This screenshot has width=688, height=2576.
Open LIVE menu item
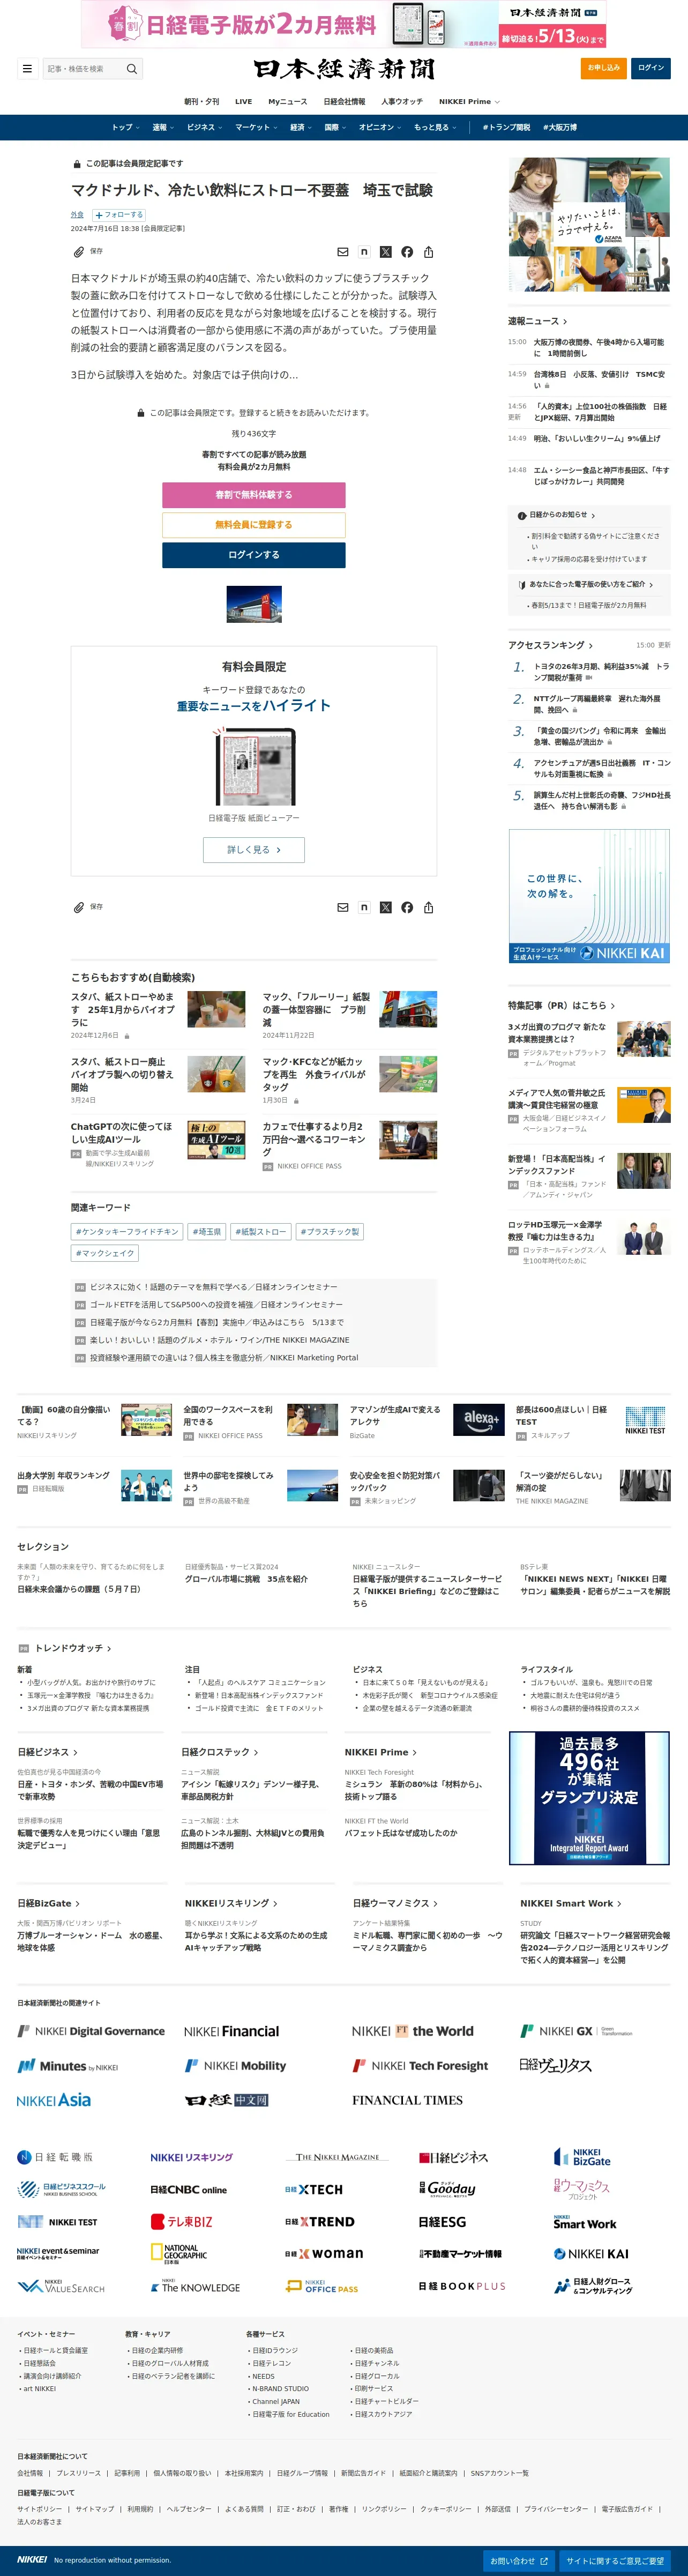tap(243, 101)
